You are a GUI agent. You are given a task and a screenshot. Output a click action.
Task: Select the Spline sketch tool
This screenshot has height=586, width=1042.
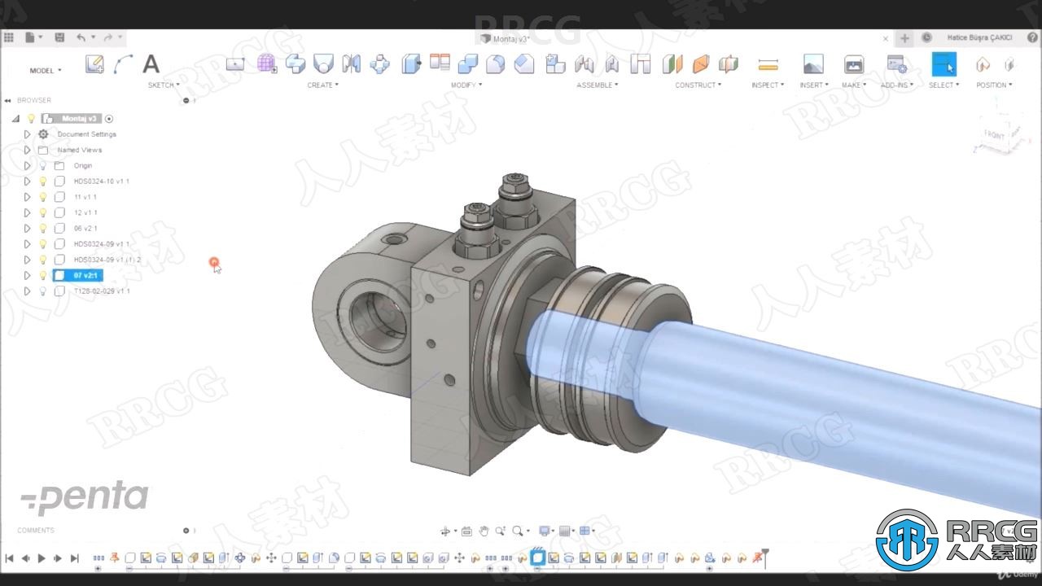tap(124, 64)
